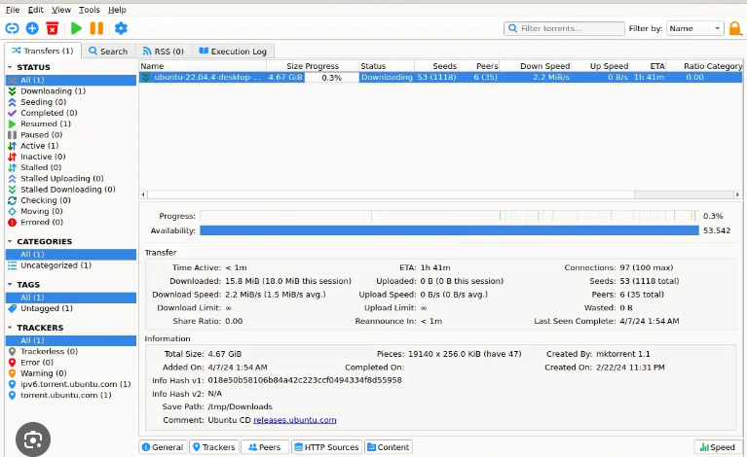Open Options via the blue gear icon
Image resolution: width=747 pixels, height=457 pixels.
click(121, 28)
